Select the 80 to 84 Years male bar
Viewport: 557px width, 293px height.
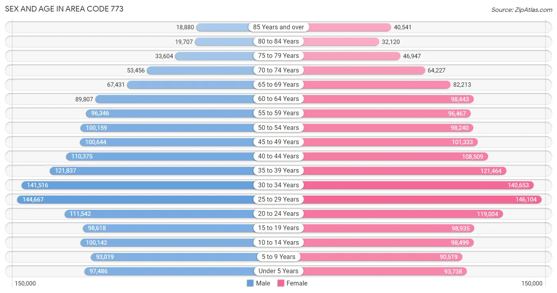(x=237, y=42)
